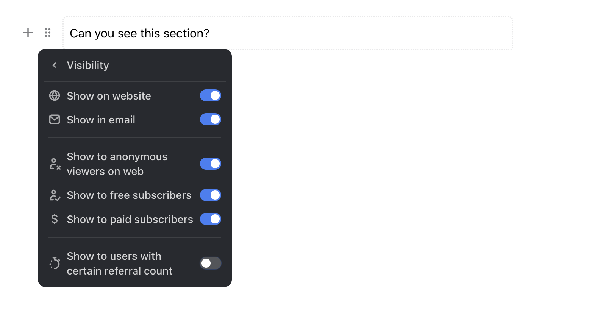
Task: Click the free subscriber person-check icon
Action: (55, 195)
